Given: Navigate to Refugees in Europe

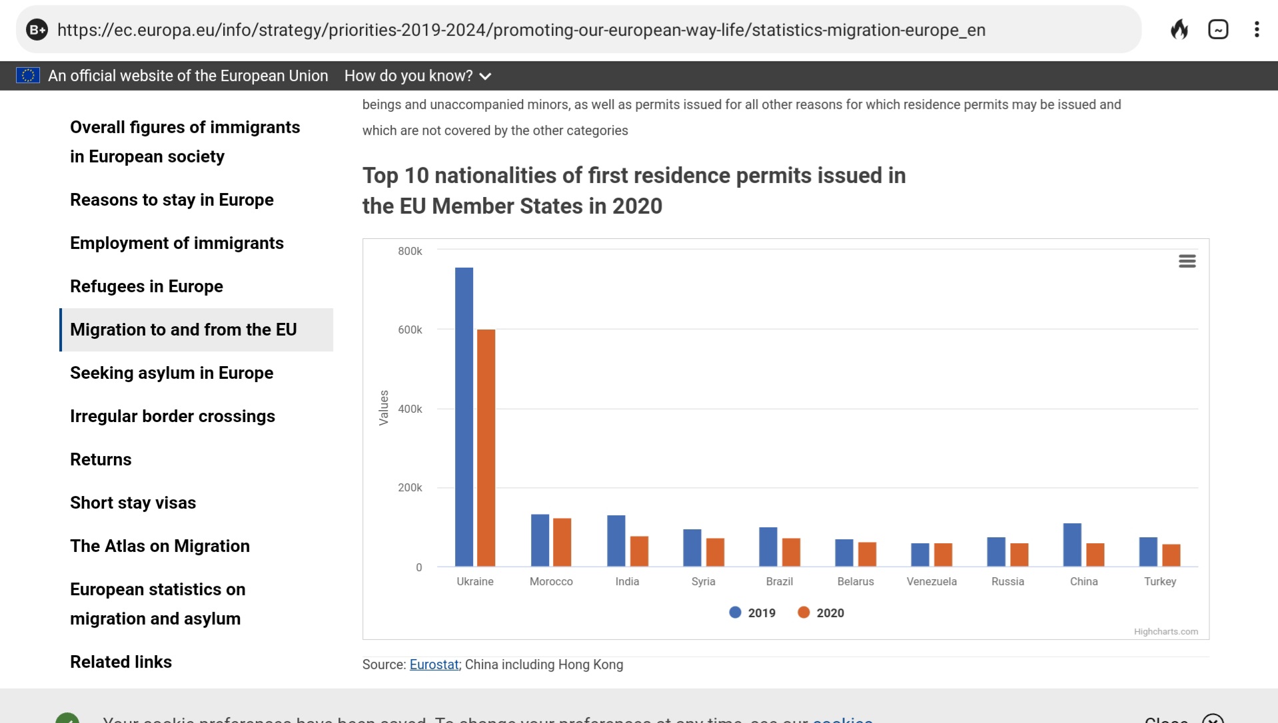Looking at the screenshot, I should coord(147,286).
